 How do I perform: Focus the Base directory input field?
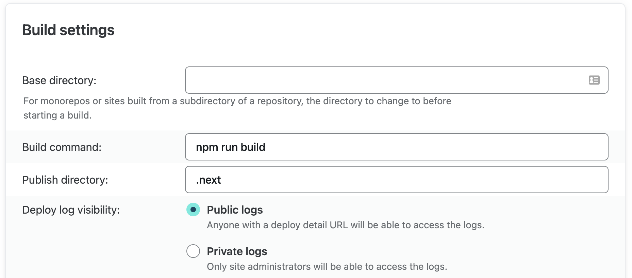click(x=397, y=80)
